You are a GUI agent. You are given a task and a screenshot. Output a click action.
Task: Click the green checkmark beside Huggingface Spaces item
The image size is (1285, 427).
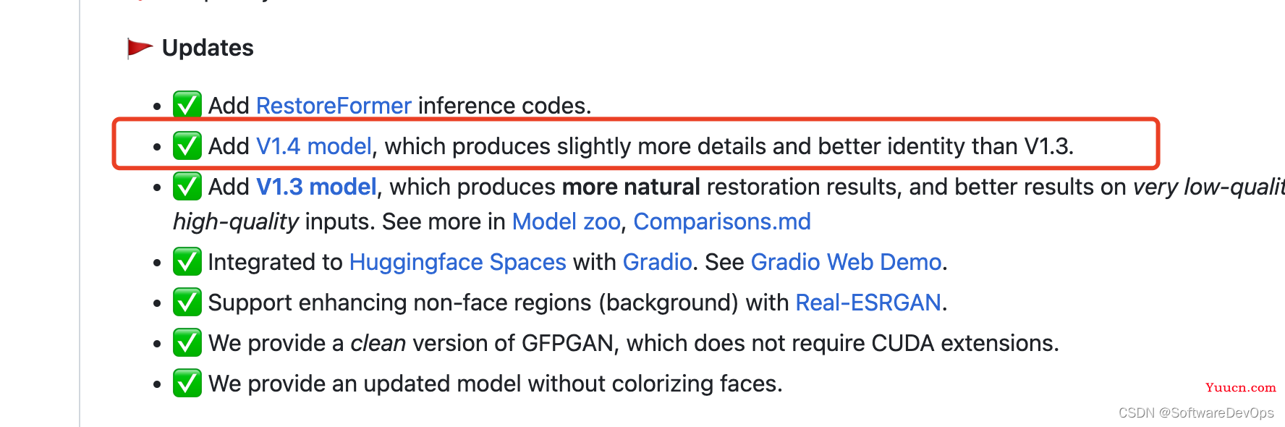[x=187, y=261]
